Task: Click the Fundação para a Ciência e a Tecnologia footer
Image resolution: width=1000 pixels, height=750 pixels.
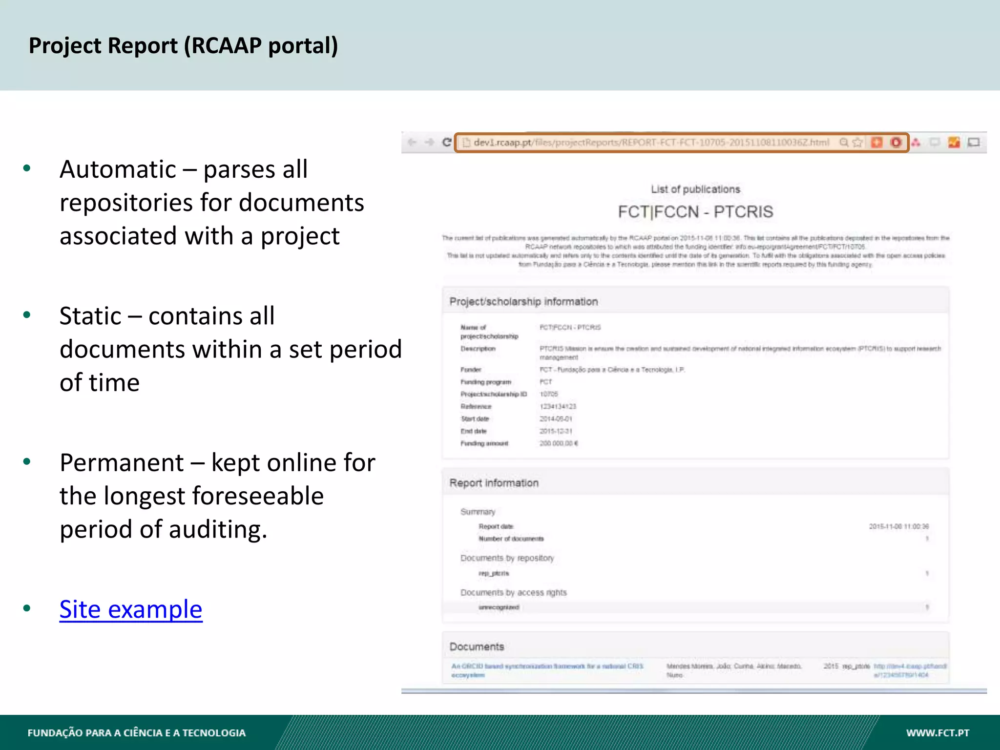Action: (x=137, y=733)
